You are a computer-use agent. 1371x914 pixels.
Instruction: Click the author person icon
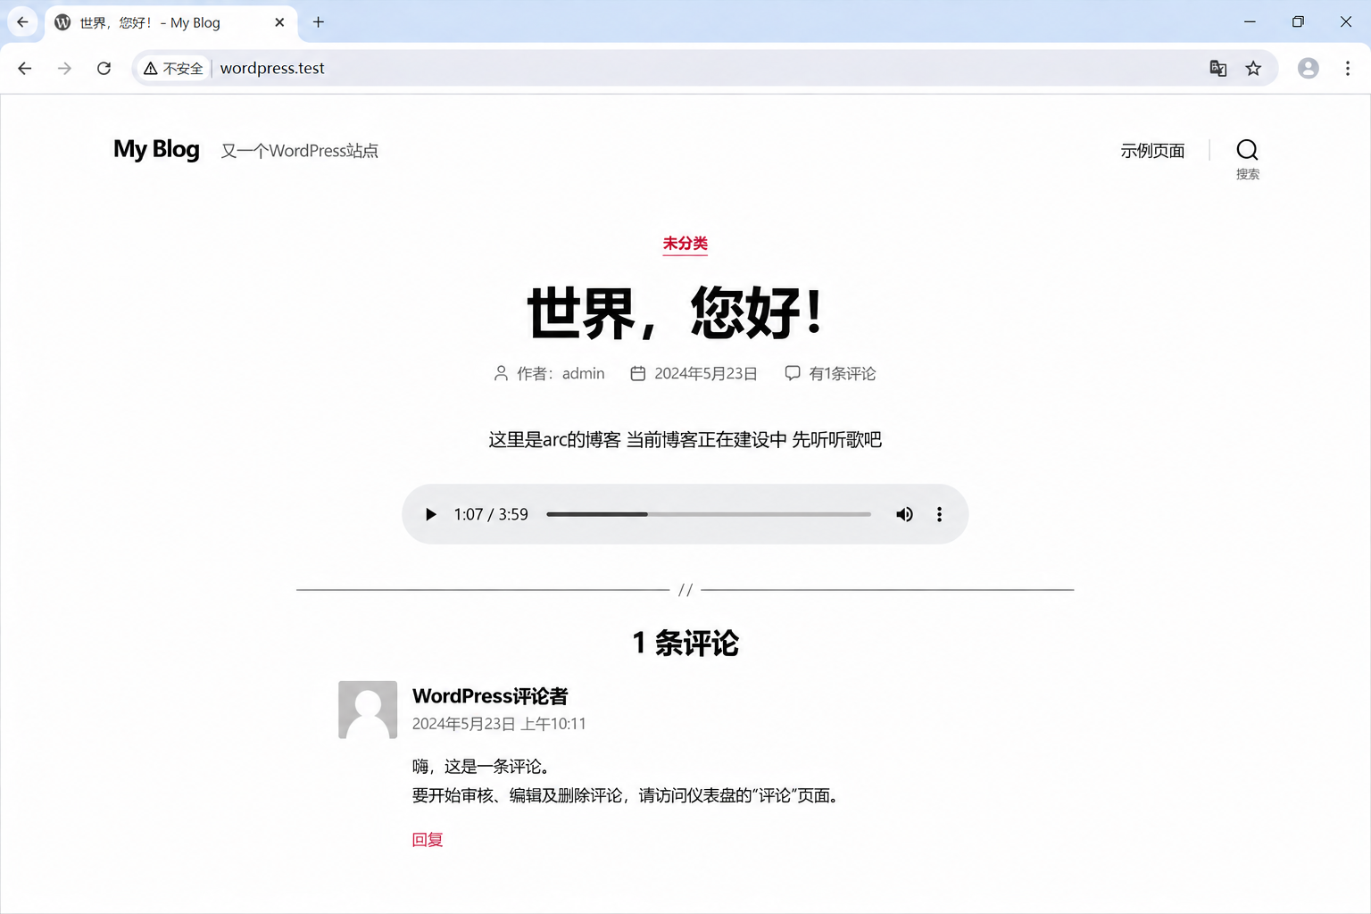click(501, 373)
